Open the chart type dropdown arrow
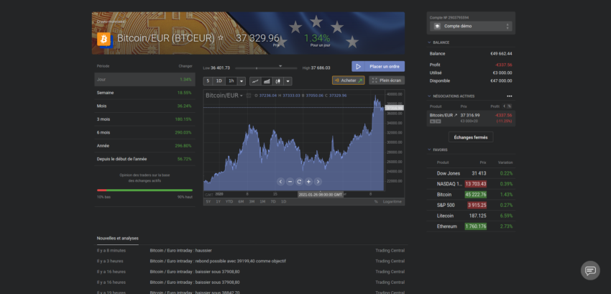 (x=288, y=81)
